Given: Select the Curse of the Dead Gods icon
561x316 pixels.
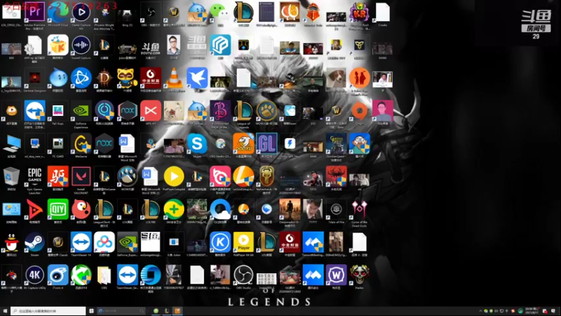Looking at the screenshot, I should tap(359, 209).
